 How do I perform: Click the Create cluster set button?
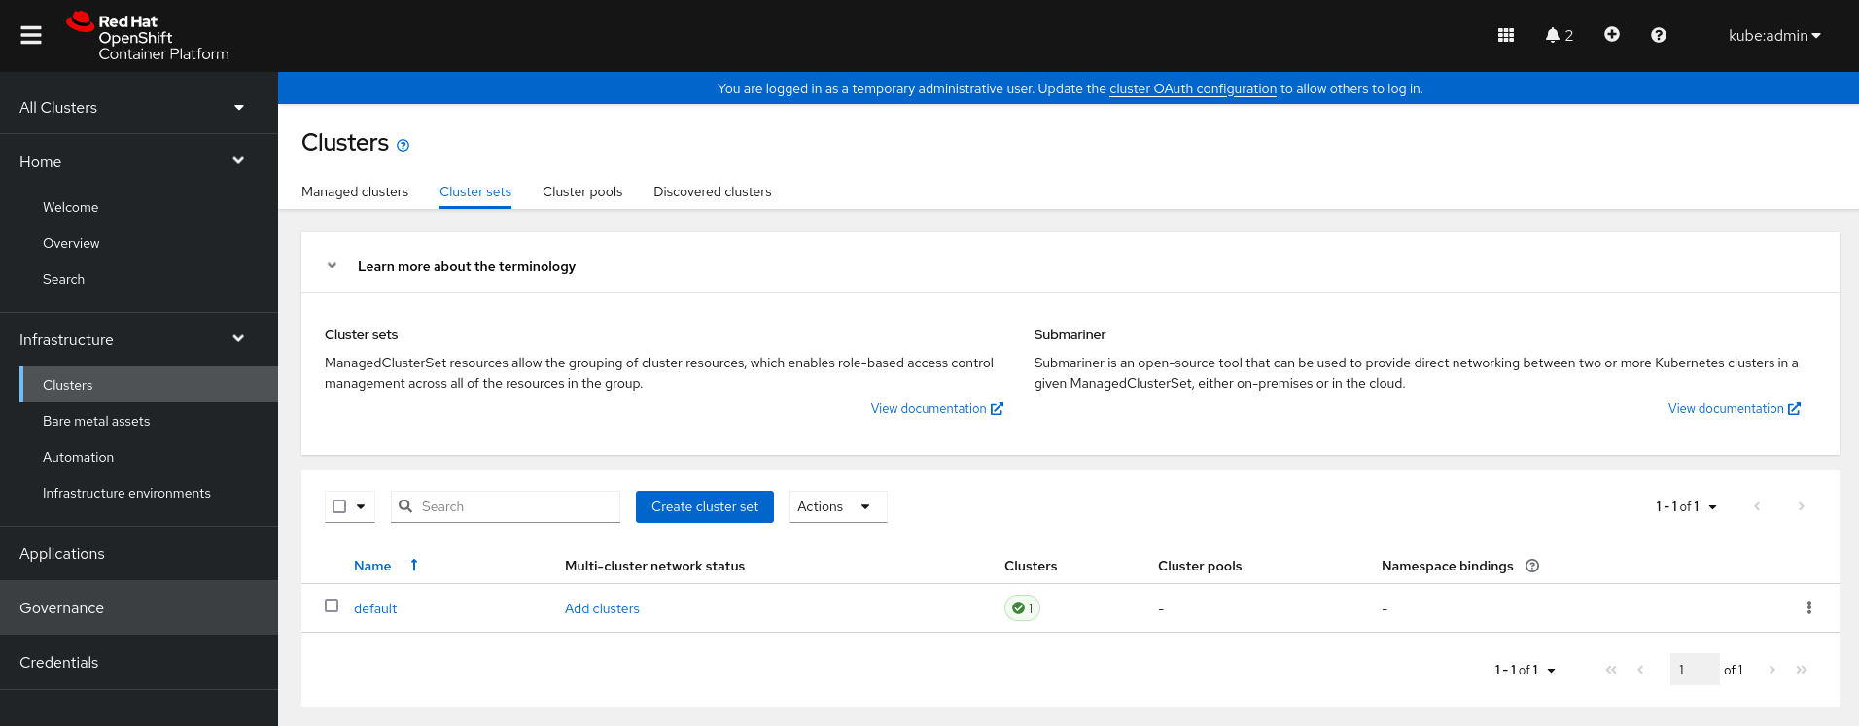(x=704, y=506)
